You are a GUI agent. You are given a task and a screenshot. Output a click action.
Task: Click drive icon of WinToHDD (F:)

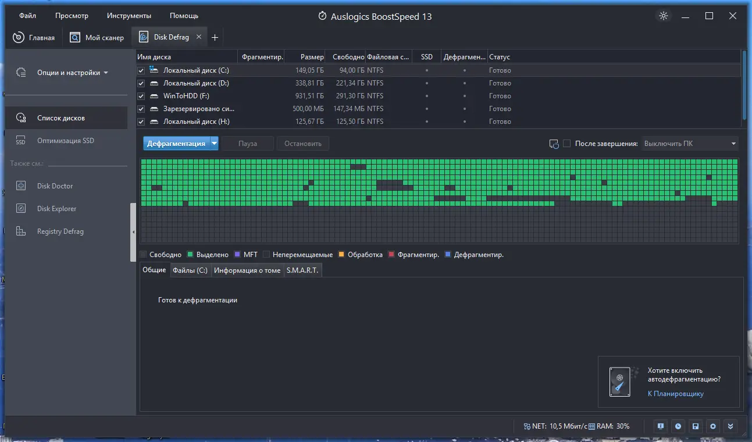154,96
